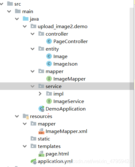
Task: Select the upload_image2.demo package label
Action: 63,27
